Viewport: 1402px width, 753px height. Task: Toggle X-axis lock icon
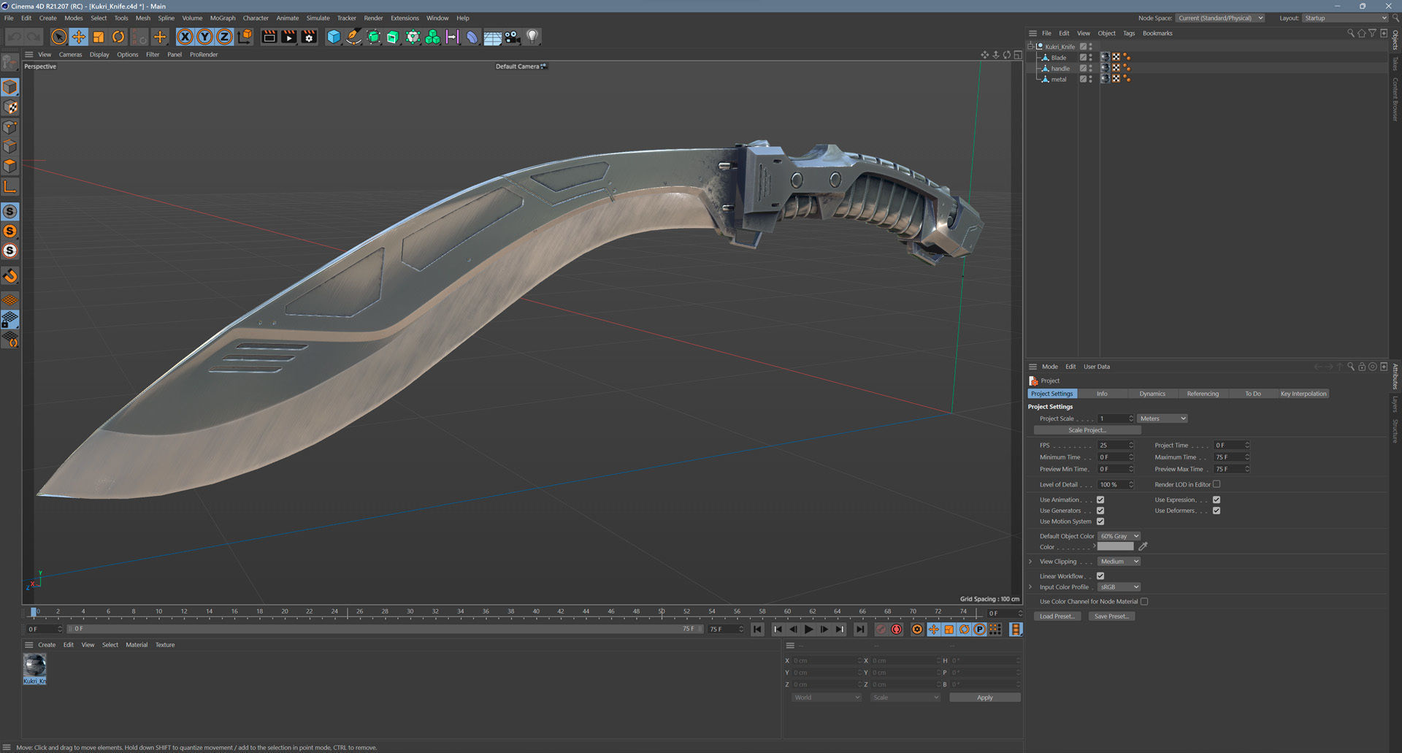(185, 37)
